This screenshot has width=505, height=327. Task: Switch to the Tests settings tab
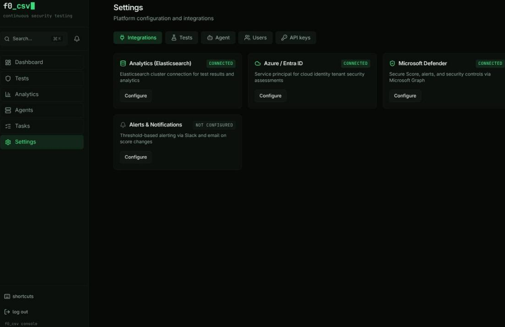point(182,38)
